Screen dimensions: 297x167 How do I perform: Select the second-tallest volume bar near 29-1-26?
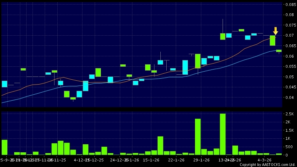pos(198,137)
